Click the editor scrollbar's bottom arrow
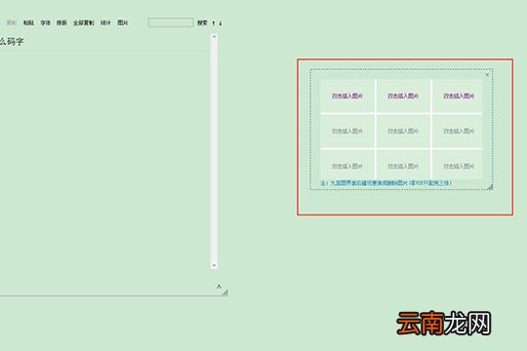Image resolution: width=527 pixels, height=351 pixels. tap(214, 265)
